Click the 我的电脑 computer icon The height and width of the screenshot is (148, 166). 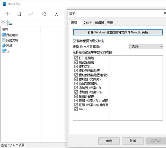(4, 35)
